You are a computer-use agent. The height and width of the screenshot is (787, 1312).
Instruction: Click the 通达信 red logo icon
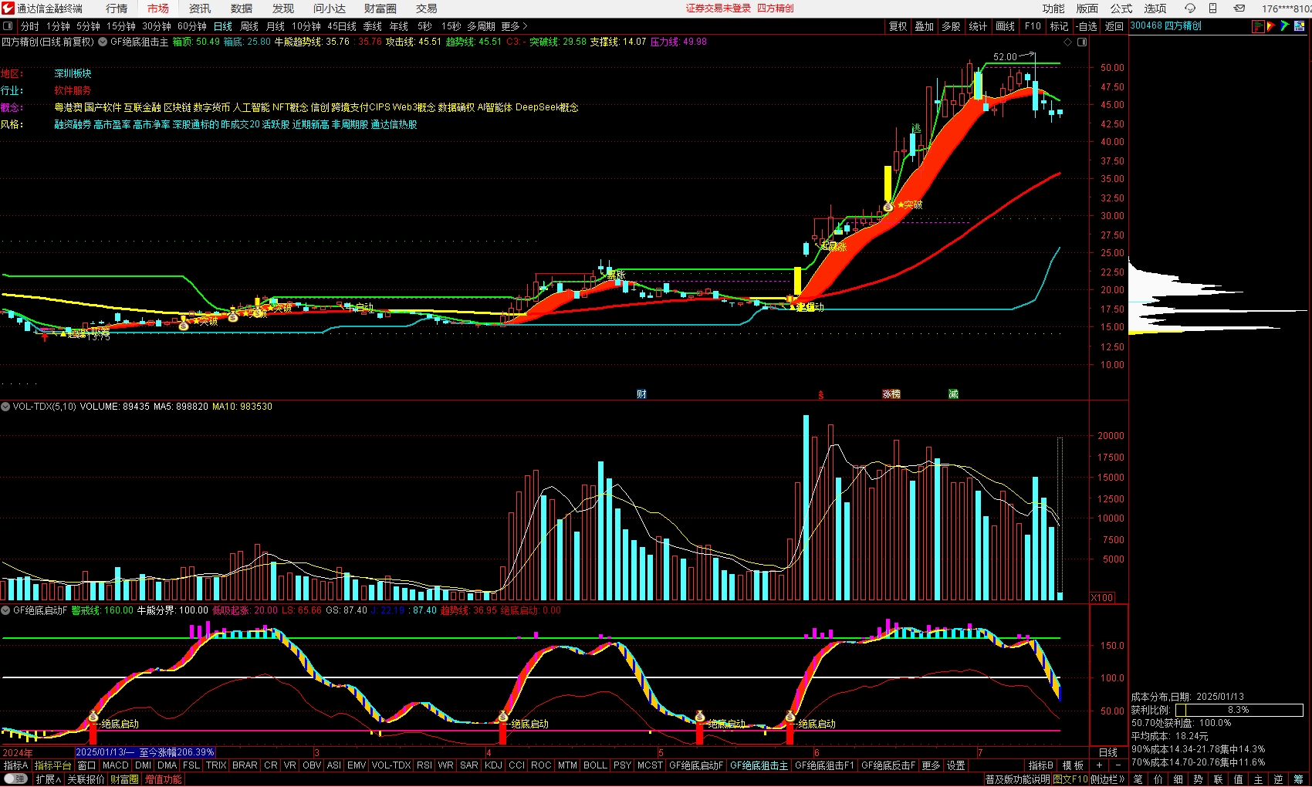(8, 8)
